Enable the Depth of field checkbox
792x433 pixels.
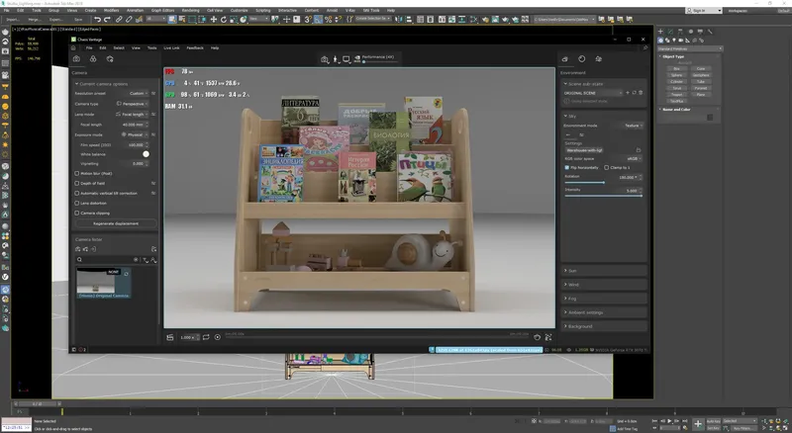(x=78, y=181)
